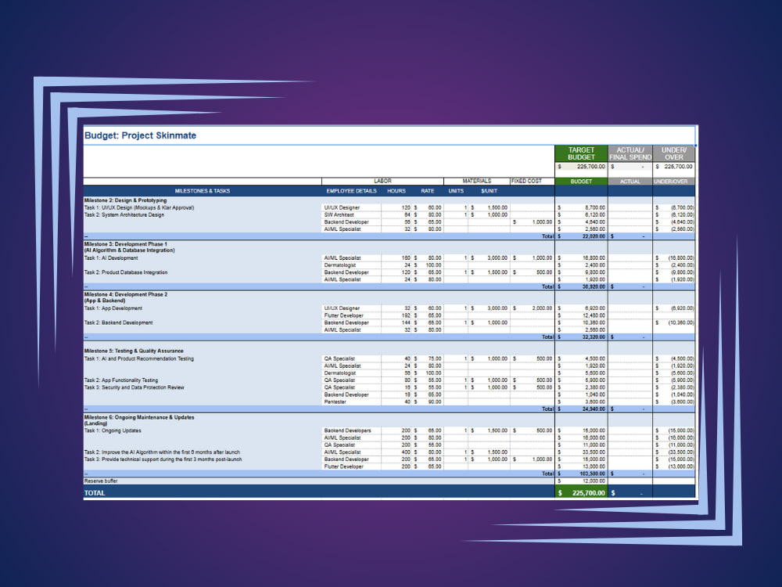Click the budget value "33,500.00"
Screen dimensions: 782x587
[x=594, y=452]
